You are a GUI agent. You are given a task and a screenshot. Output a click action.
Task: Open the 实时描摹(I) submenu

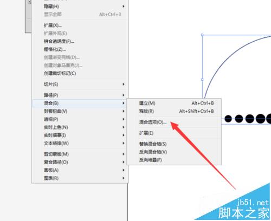click(x=80, y=135)
